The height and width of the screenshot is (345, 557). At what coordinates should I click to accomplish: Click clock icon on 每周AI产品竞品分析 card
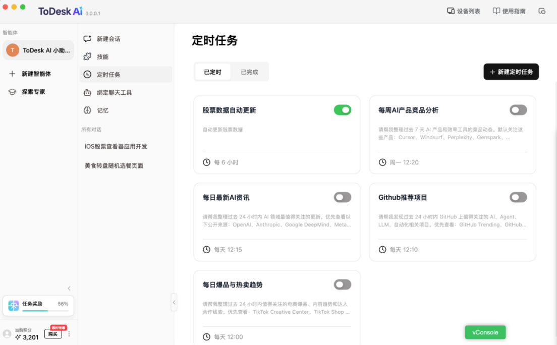coord(382,162)
